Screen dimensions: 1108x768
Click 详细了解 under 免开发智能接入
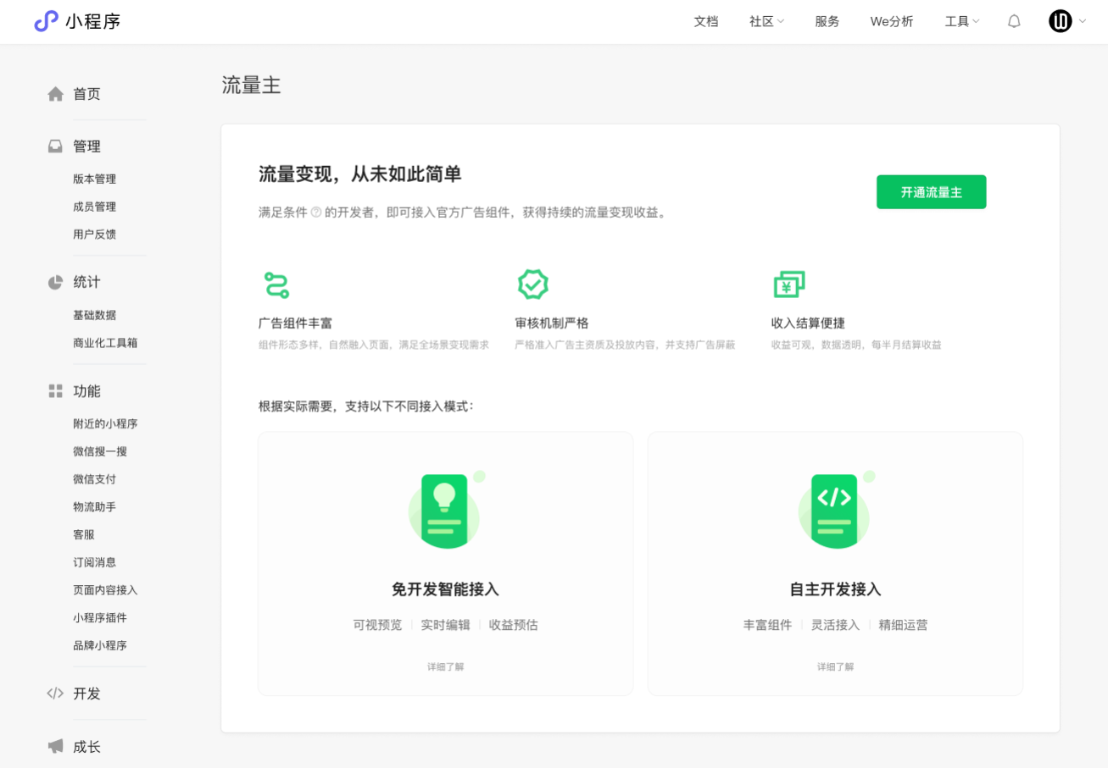[x=446, y=667]
